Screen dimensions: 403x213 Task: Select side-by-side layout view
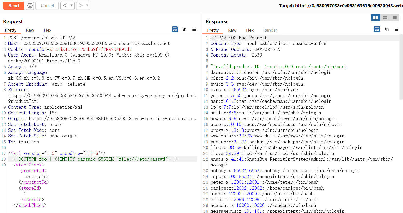click(x=375, y=18)
